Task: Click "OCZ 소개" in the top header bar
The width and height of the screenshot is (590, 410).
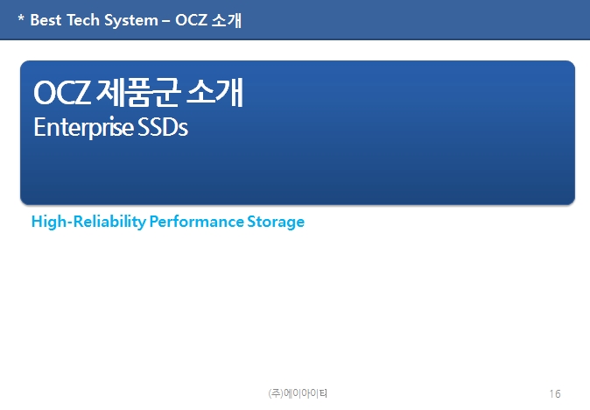Action: pyautogui.click(x=208, y=20)
